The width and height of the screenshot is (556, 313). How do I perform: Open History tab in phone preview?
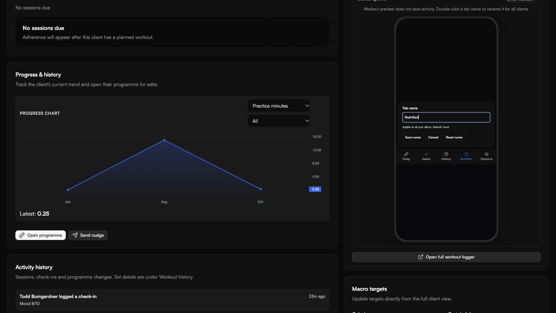click(x=446, y=156)
